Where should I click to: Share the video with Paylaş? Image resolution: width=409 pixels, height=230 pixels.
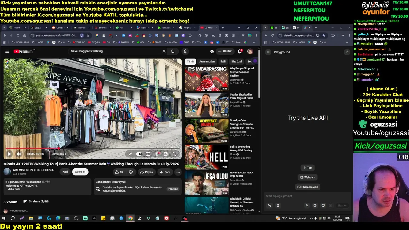click(146, 172)
